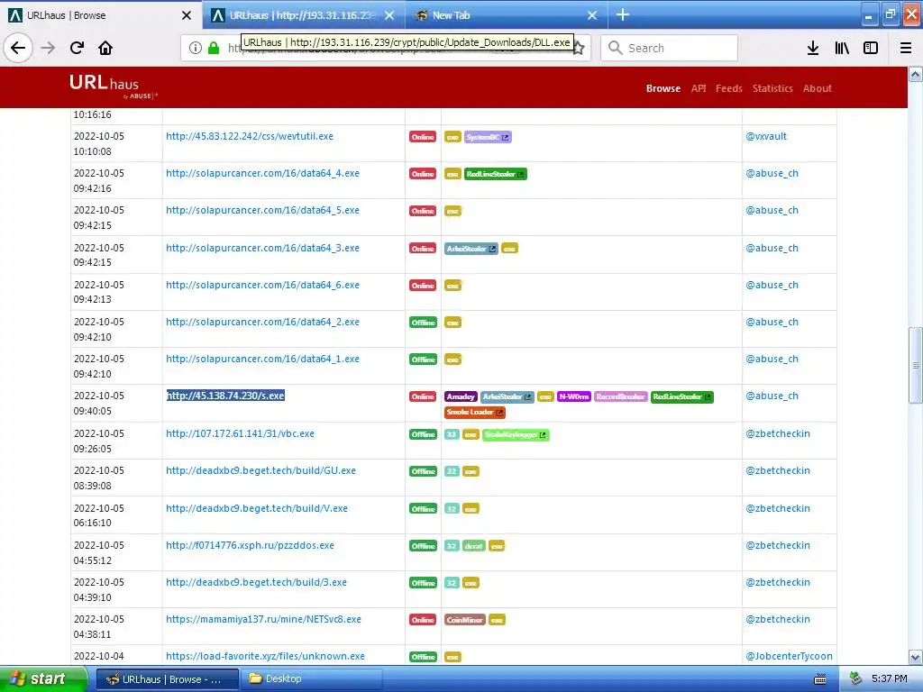Click the N-W0rm tag
Screen dimensions: 923x692
(573, 396)
